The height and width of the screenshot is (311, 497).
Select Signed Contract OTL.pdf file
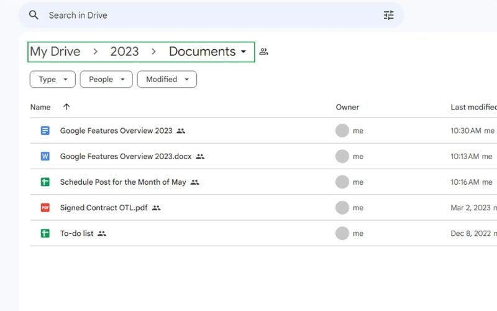(x=104, y=208)
